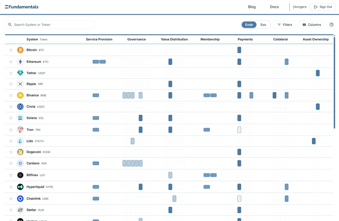Click the Payments column header

(x=245, y=39)
